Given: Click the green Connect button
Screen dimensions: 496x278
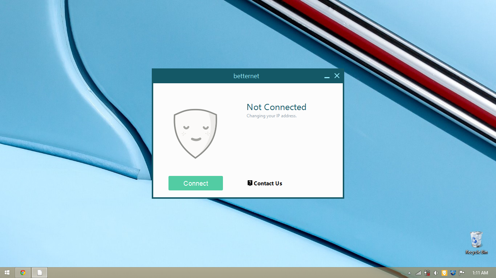Looking at the screenshot, I should coord(196,183).
